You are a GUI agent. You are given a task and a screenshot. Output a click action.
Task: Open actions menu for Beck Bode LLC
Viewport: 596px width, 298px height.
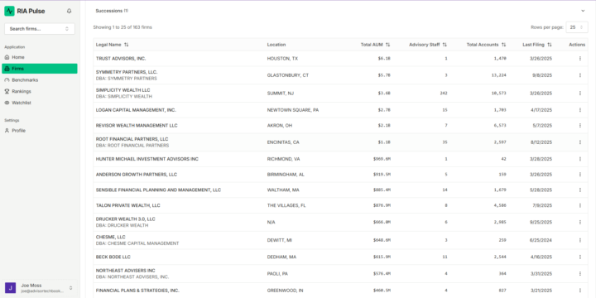click(580, 257)
